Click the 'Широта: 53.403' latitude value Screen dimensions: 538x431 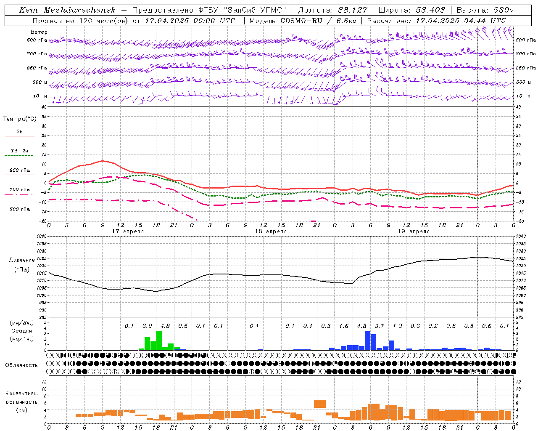click(x=411, y=10)
